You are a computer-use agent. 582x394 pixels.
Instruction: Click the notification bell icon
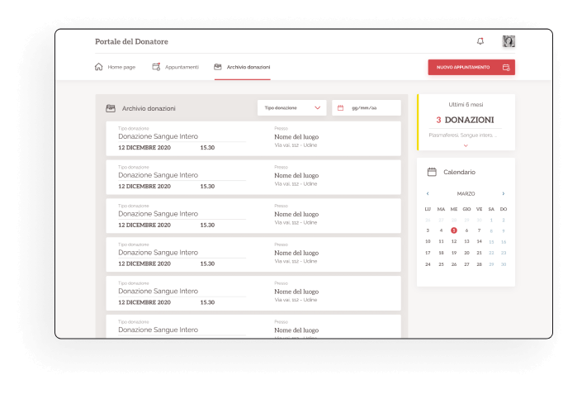point(480,41)
